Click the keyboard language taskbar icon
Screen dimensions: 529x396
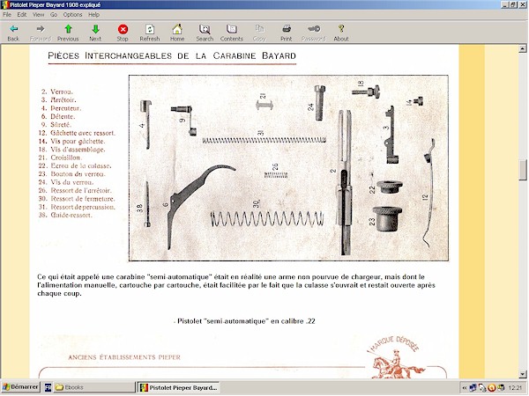click(x=48, y=387)
